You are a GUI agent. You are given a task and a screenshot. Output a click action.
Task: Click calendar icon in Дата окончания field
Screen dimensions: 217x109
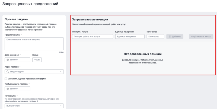click(8, 60)
